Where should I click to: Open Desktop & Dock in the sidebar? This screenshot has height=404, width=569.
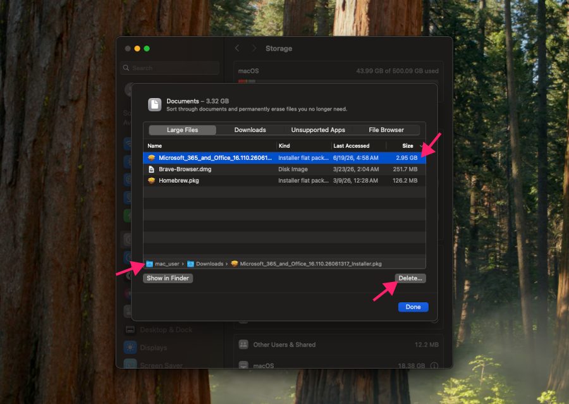[166, 330]
